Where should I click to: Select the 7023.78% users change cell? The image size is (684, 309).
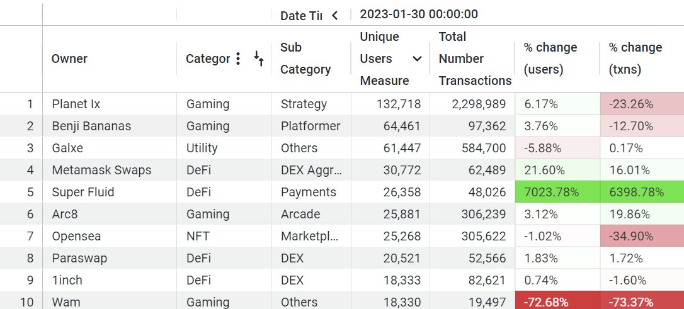(557, 192)
